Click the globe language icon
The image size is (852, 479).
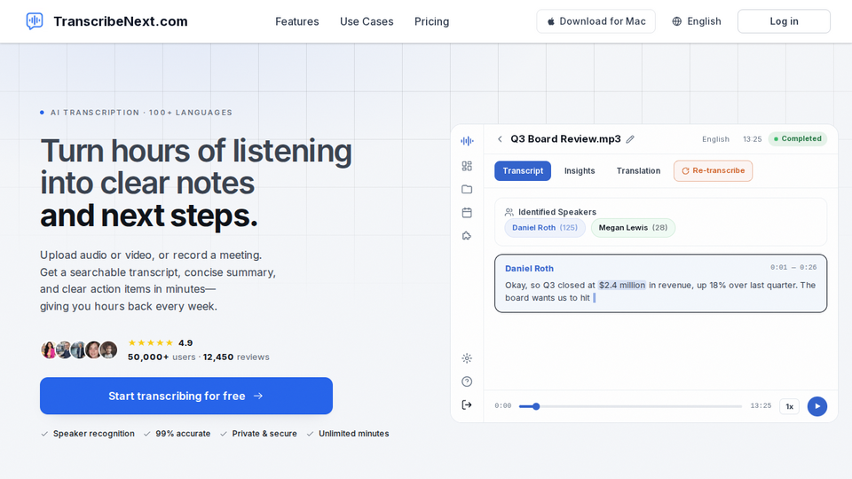676,21
